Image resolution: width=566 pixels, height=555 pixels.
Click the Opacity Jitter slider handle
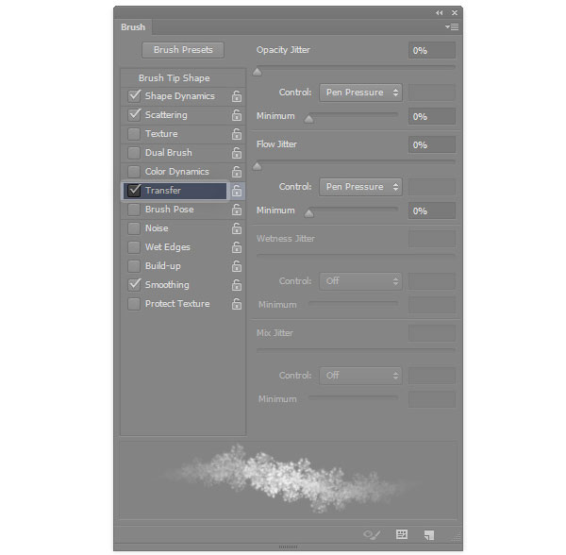[257, 73]
